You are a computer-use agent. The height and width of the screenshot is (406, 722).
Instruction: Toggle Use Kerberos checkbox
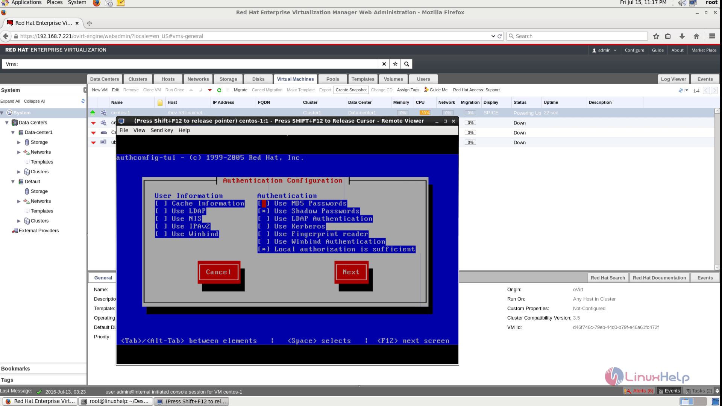(x=264, y=226)
